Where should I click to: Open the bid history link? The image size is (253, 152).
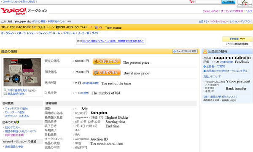[x=83, y=93]
